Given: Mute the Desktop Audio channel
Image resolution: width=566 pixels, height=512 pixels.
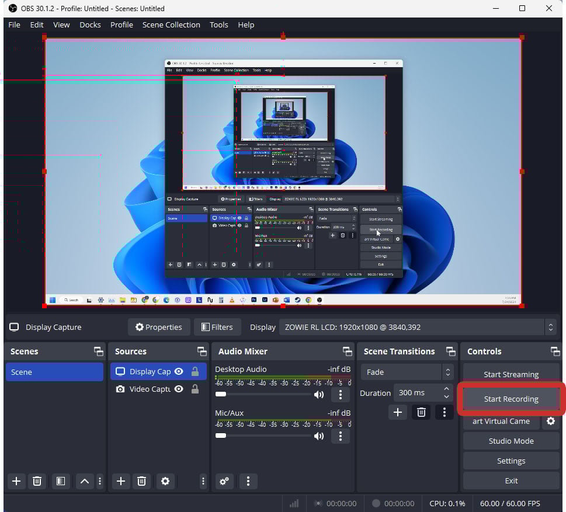Looking at the screenshot, I should pyautogui.click(x=320, y=395).
